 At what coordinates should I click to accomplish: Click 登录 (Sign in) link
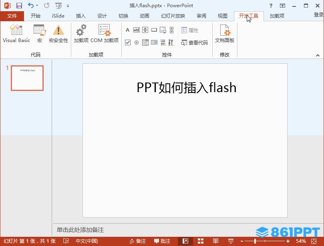[319, 15]
